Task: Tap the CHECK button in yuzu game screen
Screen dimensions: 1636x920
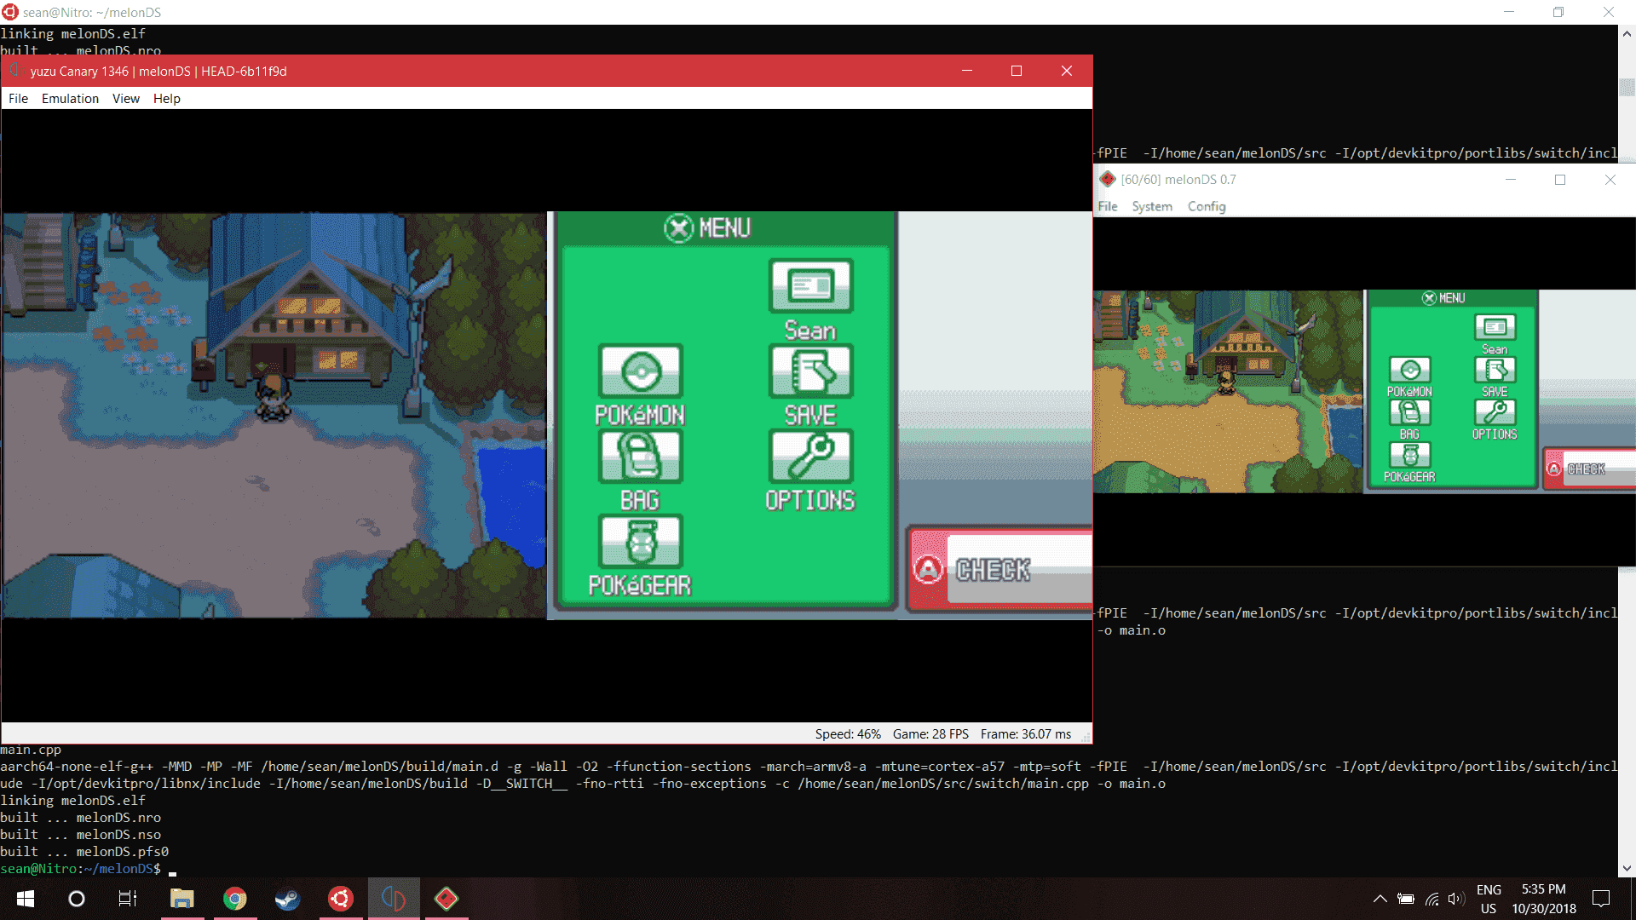Action: point(1001,569)
